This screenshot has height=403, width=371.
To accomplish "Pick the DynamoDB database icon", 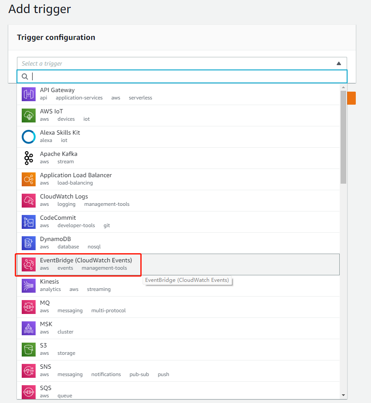I will pos(29,243).
